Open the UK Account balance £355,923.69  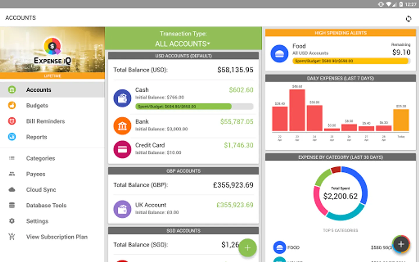point(235,205)
